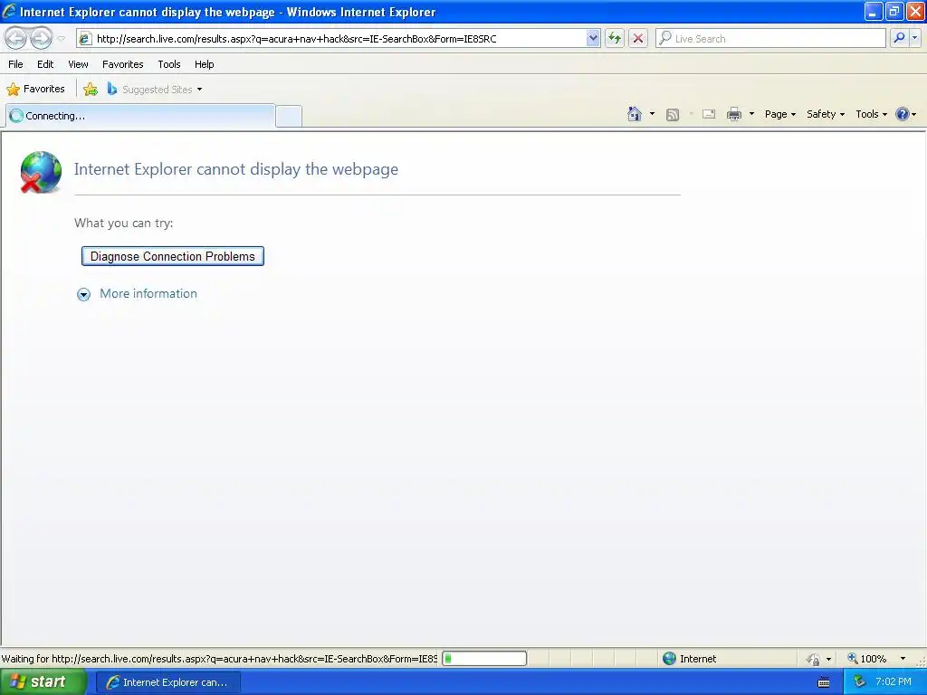Click the Internet zone globe in status bar
Screen dimensions: 927x695
pos(669,659)
